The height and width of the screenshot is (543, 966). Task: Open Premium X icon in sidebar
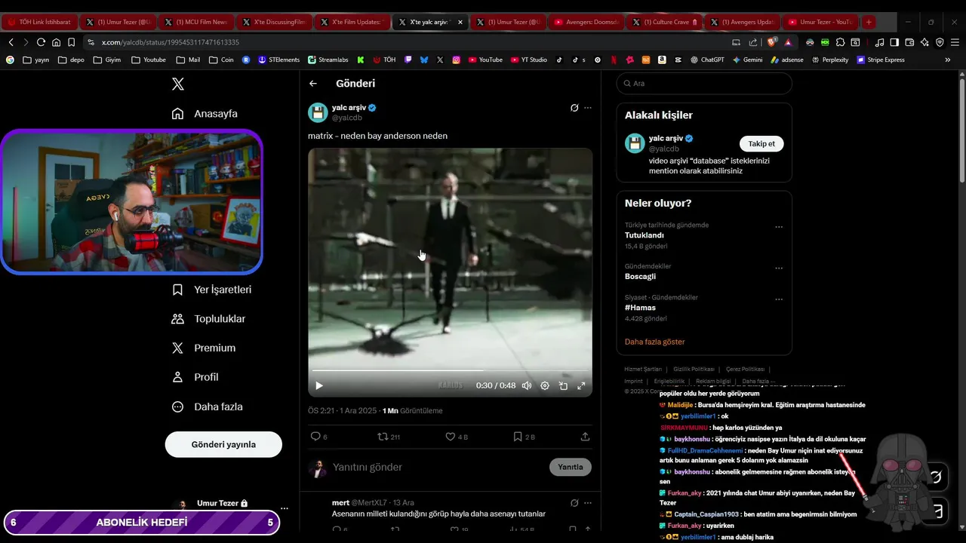coord(177,348)
